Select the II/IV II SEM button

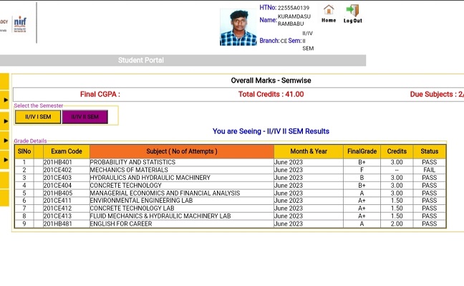coord(85,117)
